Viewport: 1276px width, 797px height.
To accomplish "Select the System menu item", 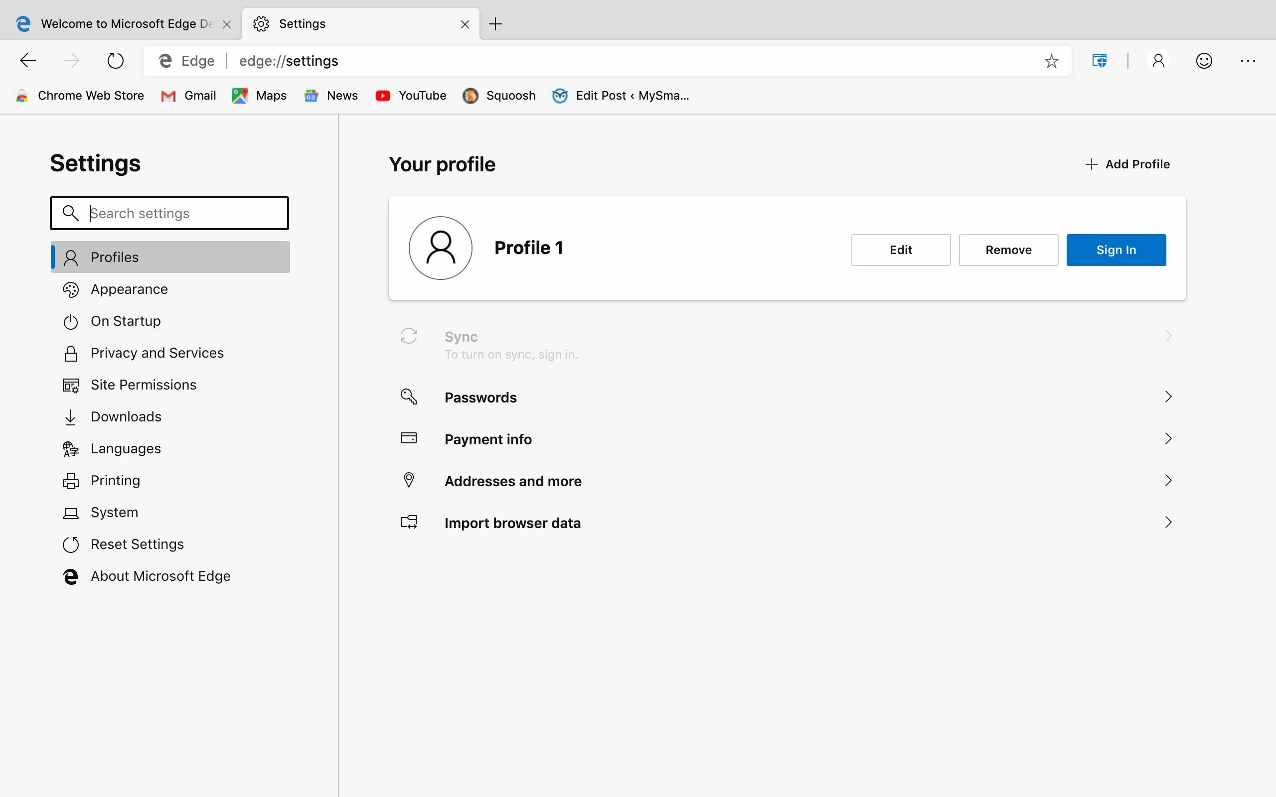I will coord(114,512).
